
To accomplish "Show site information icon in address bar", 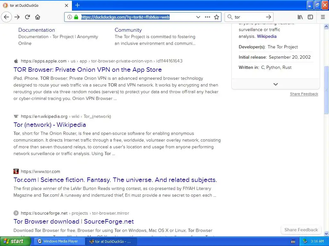I will coord(70,17).
